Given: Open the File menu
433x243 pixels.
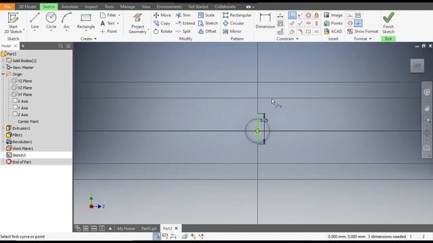Looking at the screenshot, I should coord(7,7).
